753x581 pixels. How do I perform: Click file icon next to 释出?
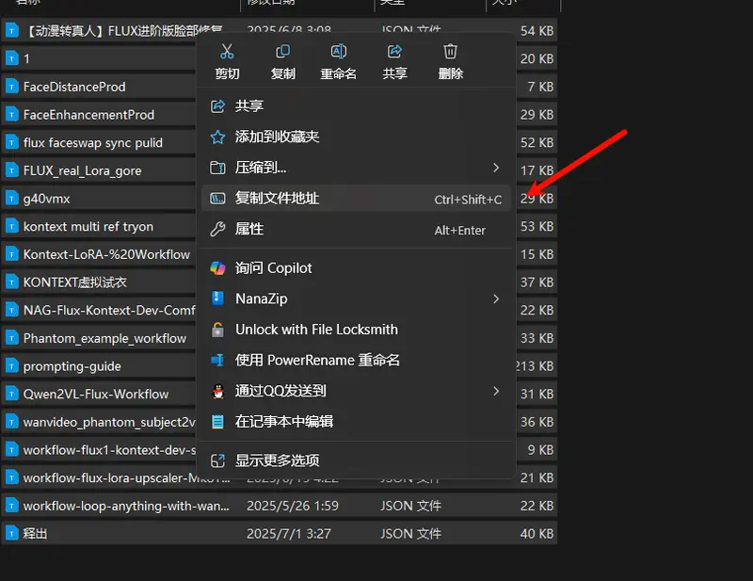click(x=11, y=534)
